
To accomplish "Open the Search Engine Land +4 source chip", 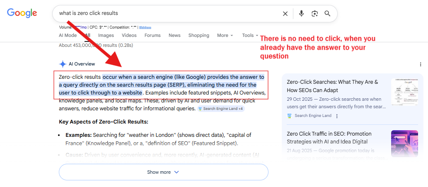I will click(221, 109).
